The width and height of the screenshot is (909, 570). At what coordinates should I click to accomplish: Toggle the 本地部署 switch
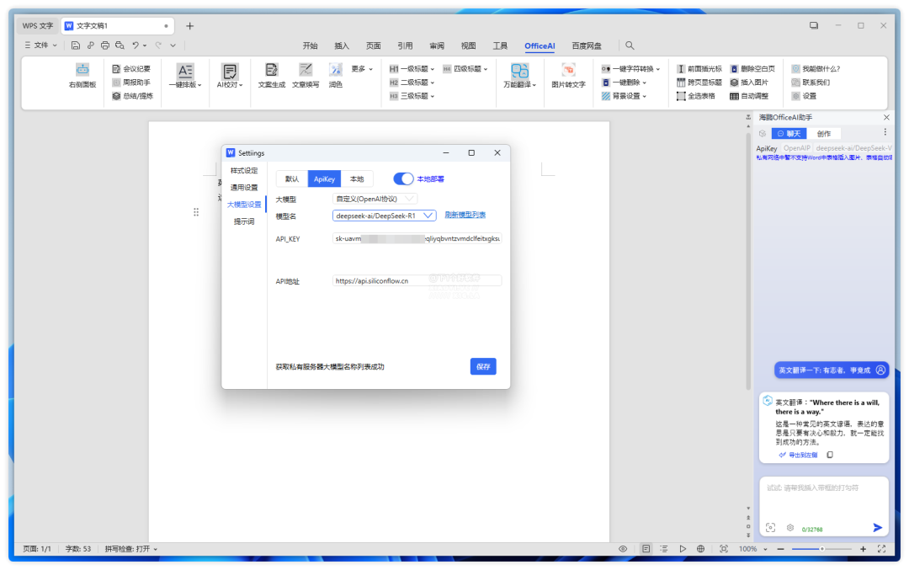point(403,178)
